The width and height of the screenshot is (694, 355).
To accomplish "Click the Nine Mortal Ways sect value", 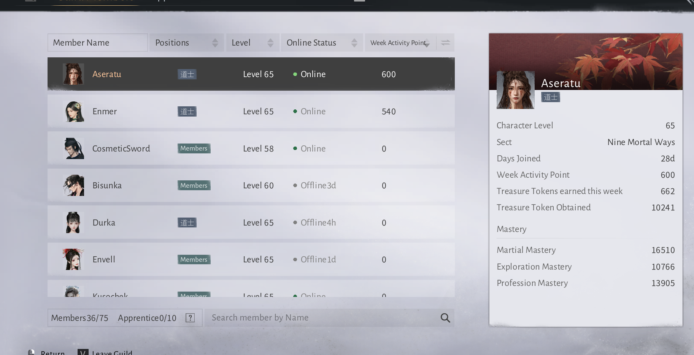I will (641, 142).
